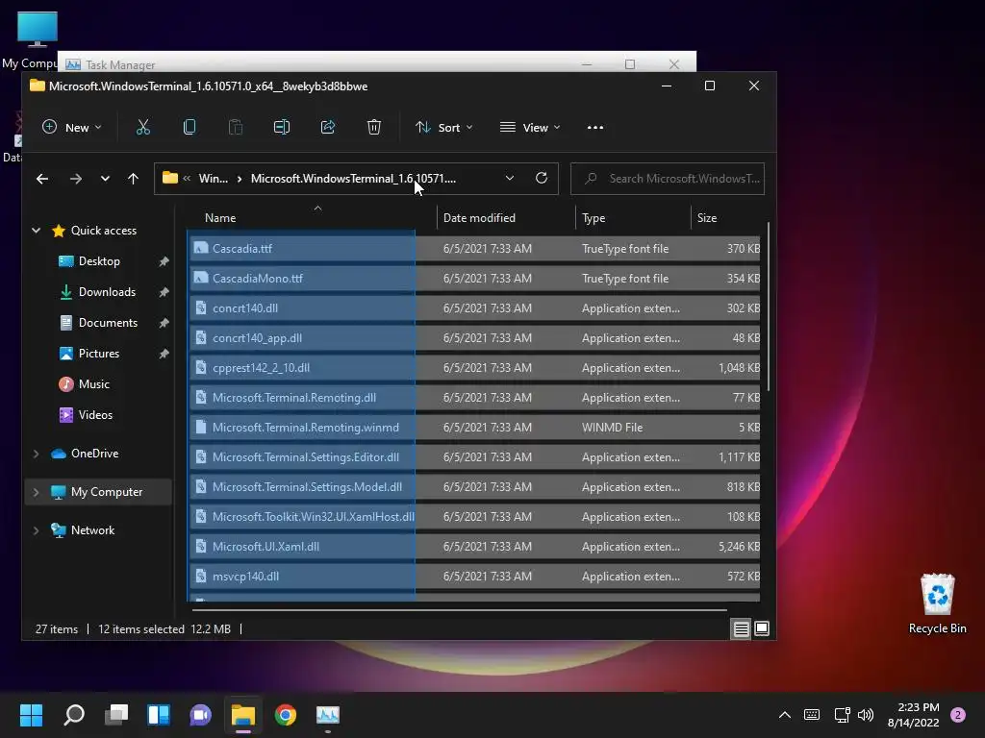The image size is (985, 738).
Task: Select the file CascadiaMono.ttf
Action: (x=474, y=278)
